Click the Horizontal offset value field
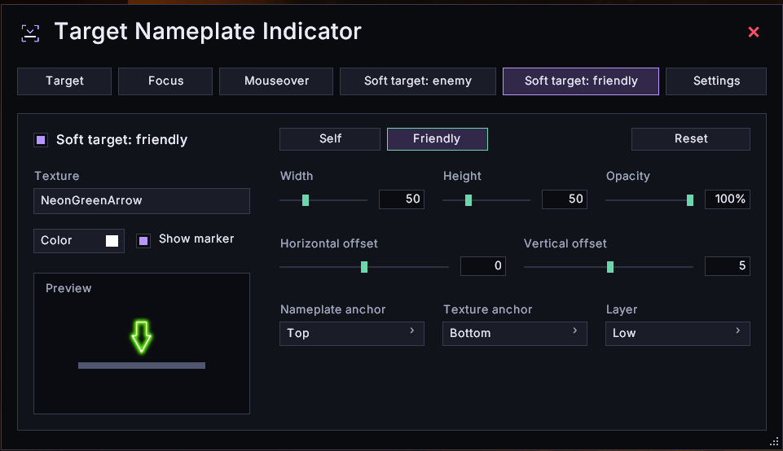This screenshot has height=451, width=783. coord(483,266)
